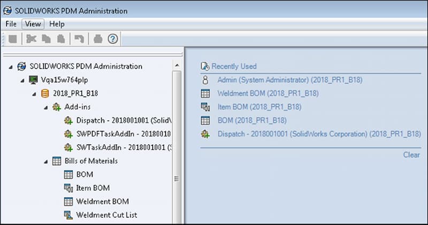Select SOLIDWORKS PDM Administration in the tree
Image resolution: width=428 pixels, height=225 pixels.
86,67
